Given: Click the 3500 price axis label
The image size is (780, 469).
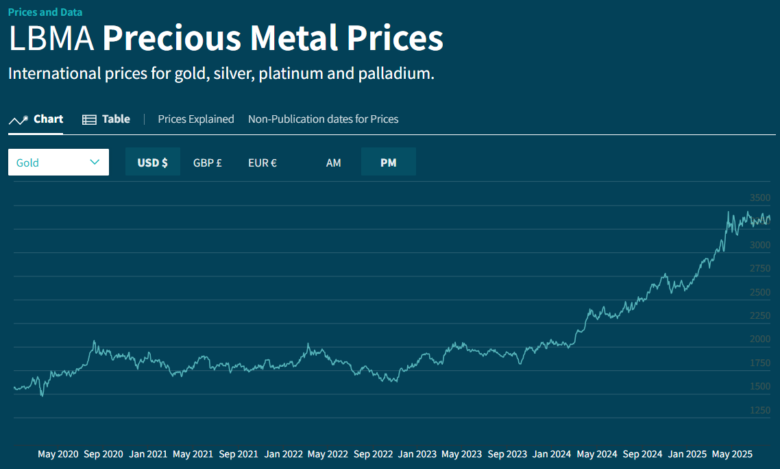Looking at the screenshot, I should point(759,197).
